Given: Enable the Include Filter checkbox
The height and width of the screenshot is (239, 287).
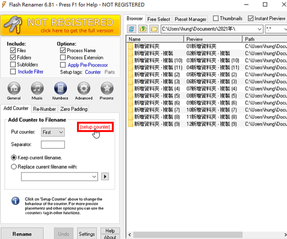Looking at the screenshot, I should (x=13, y=72).
